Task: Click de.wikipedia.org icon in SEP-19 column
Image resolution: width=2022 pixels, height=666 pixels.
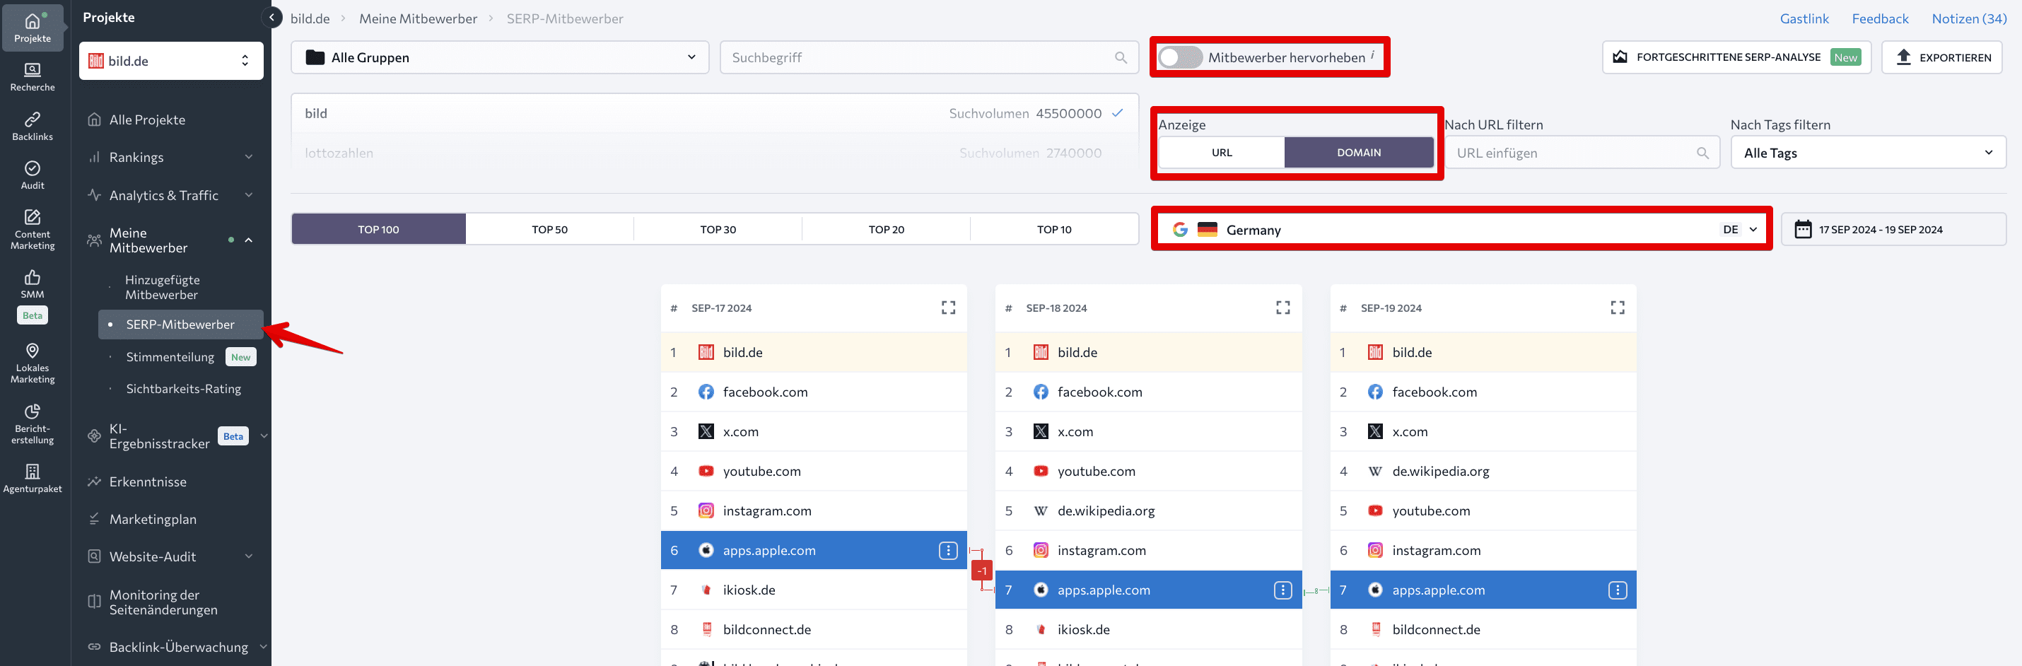Action: tap(1374, 472)
